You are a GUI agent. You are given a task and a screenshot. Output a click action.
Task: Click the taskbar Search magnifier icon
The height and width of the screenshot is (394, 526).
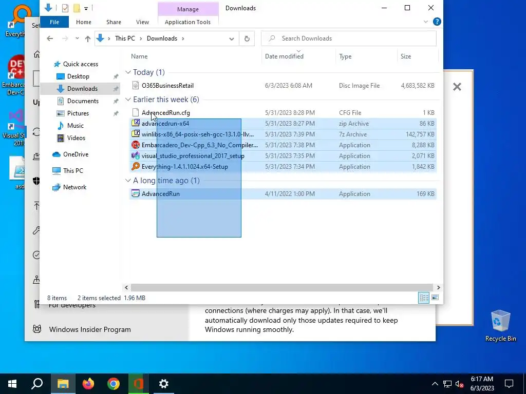click(37, 384)
